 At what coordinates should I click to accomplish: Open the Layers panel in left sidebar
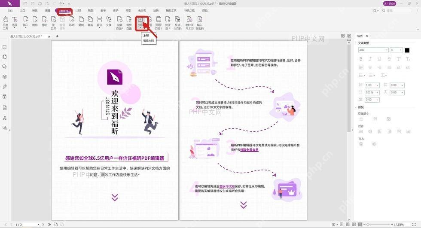click(5, 76)
